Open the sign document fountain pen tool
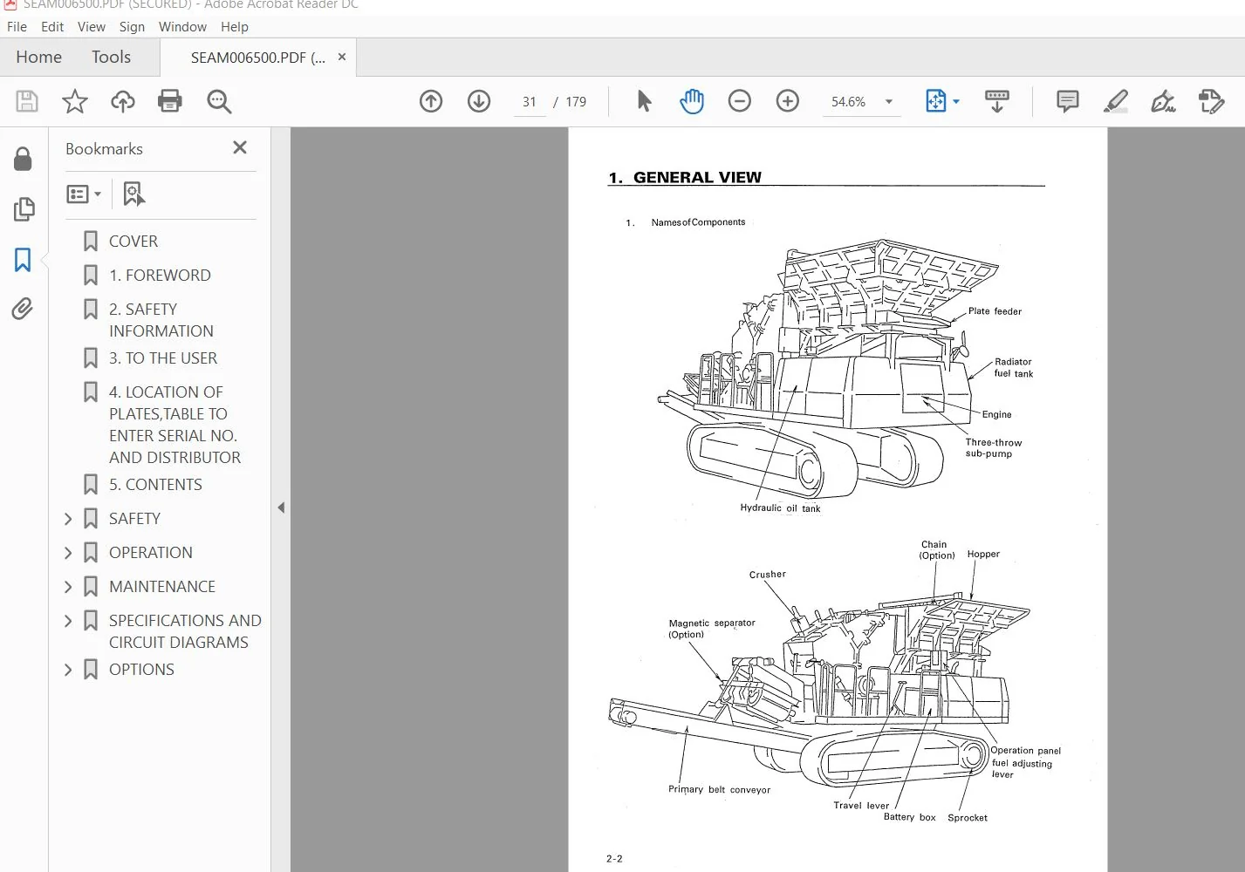1245x872 pixels. click(x=1163, y=102)
